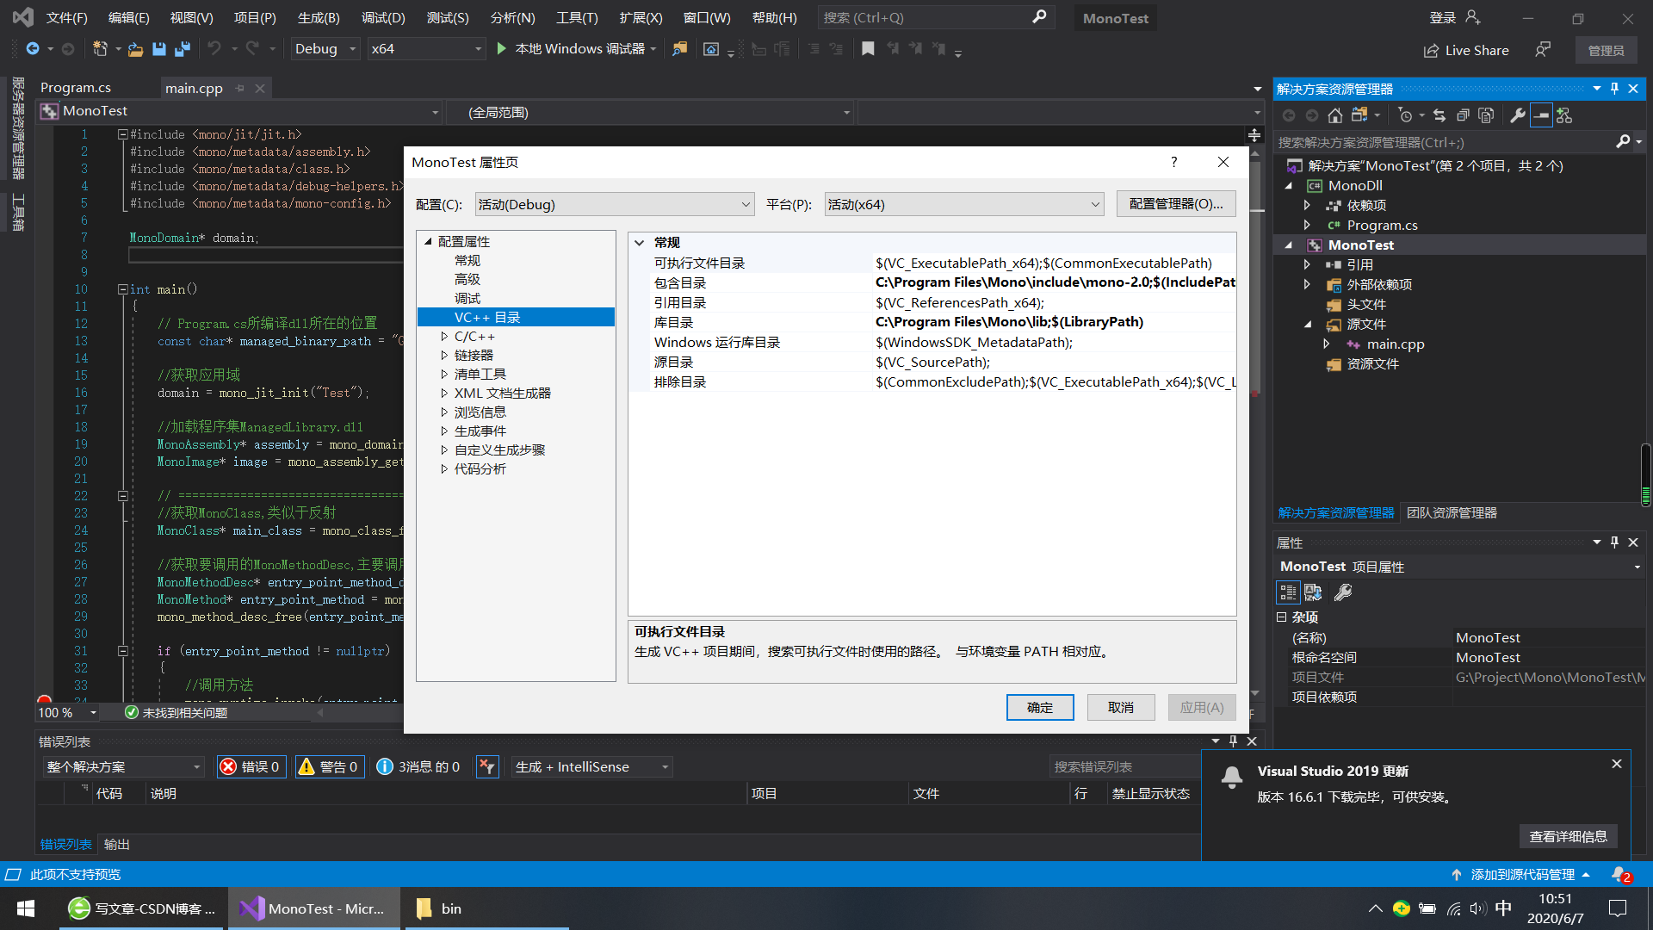
Task: Click the Send Feedback icon
Action: 1543,50
